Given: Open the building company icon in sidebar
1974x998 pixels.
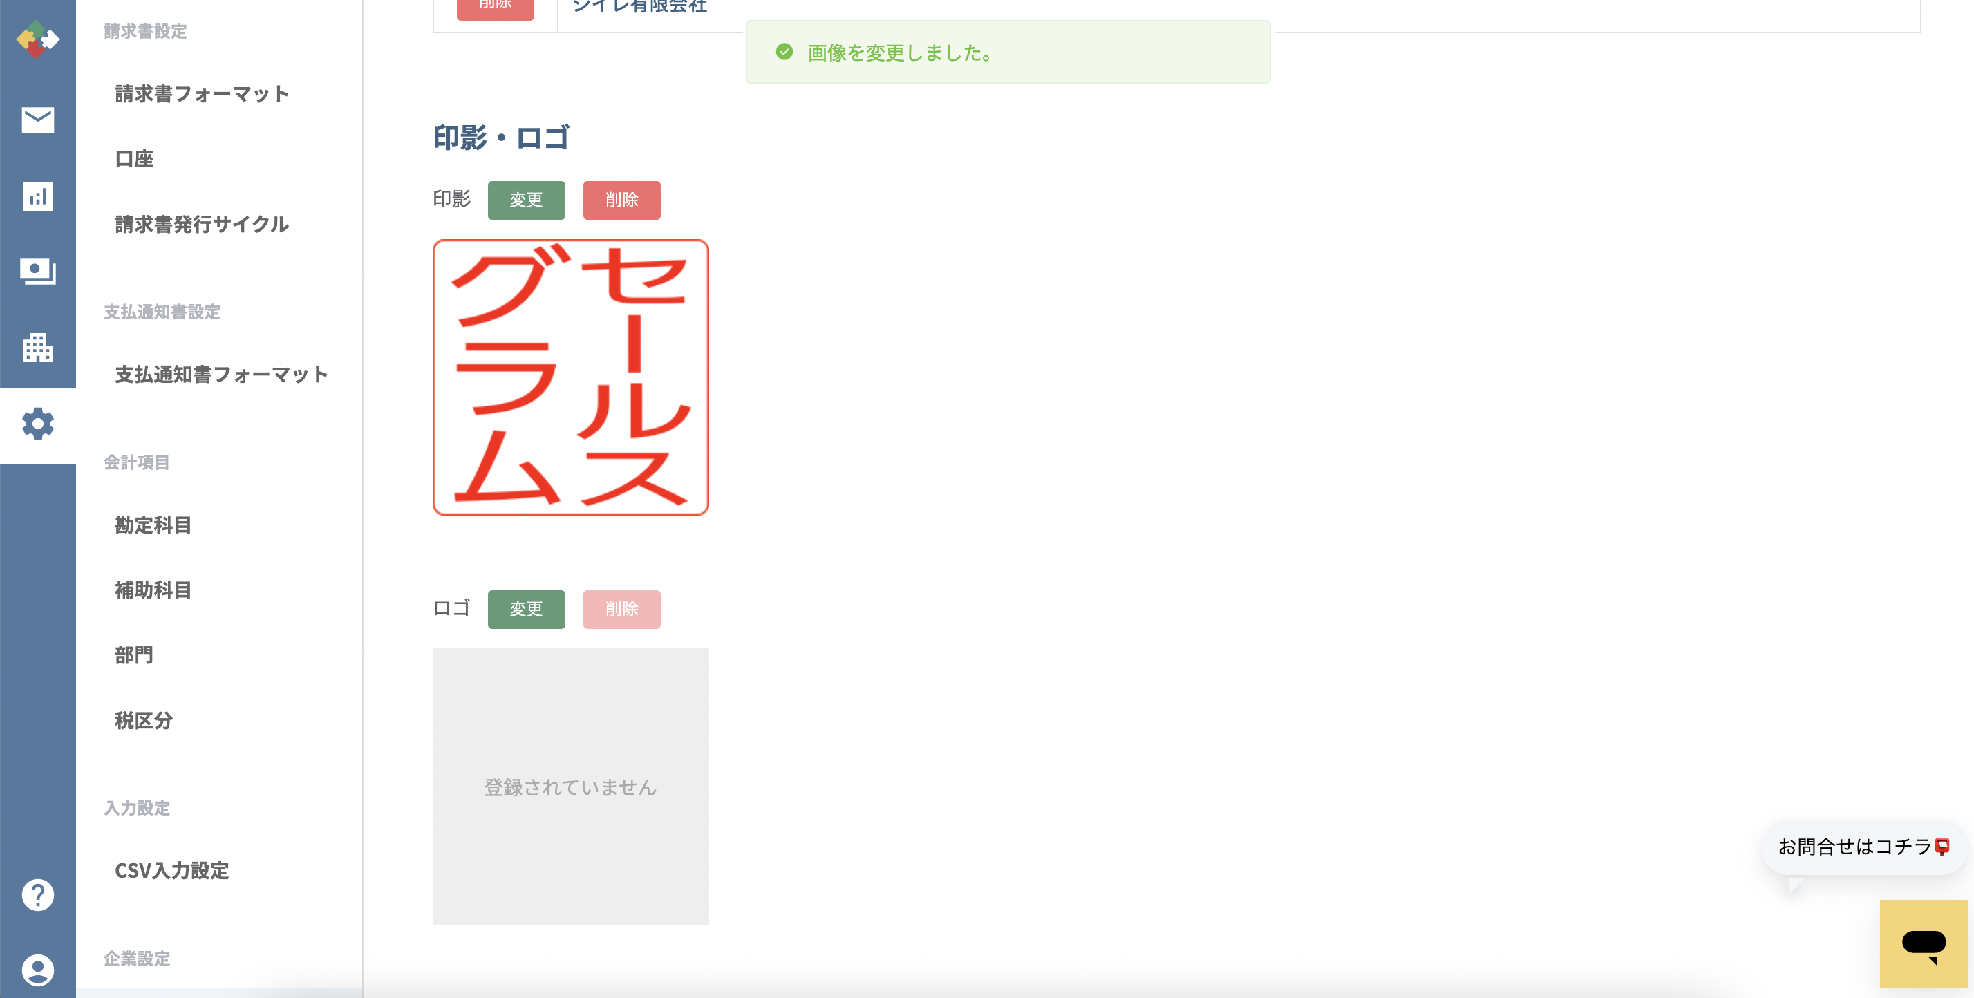Looking at the screenshot, I should (37, 348).
